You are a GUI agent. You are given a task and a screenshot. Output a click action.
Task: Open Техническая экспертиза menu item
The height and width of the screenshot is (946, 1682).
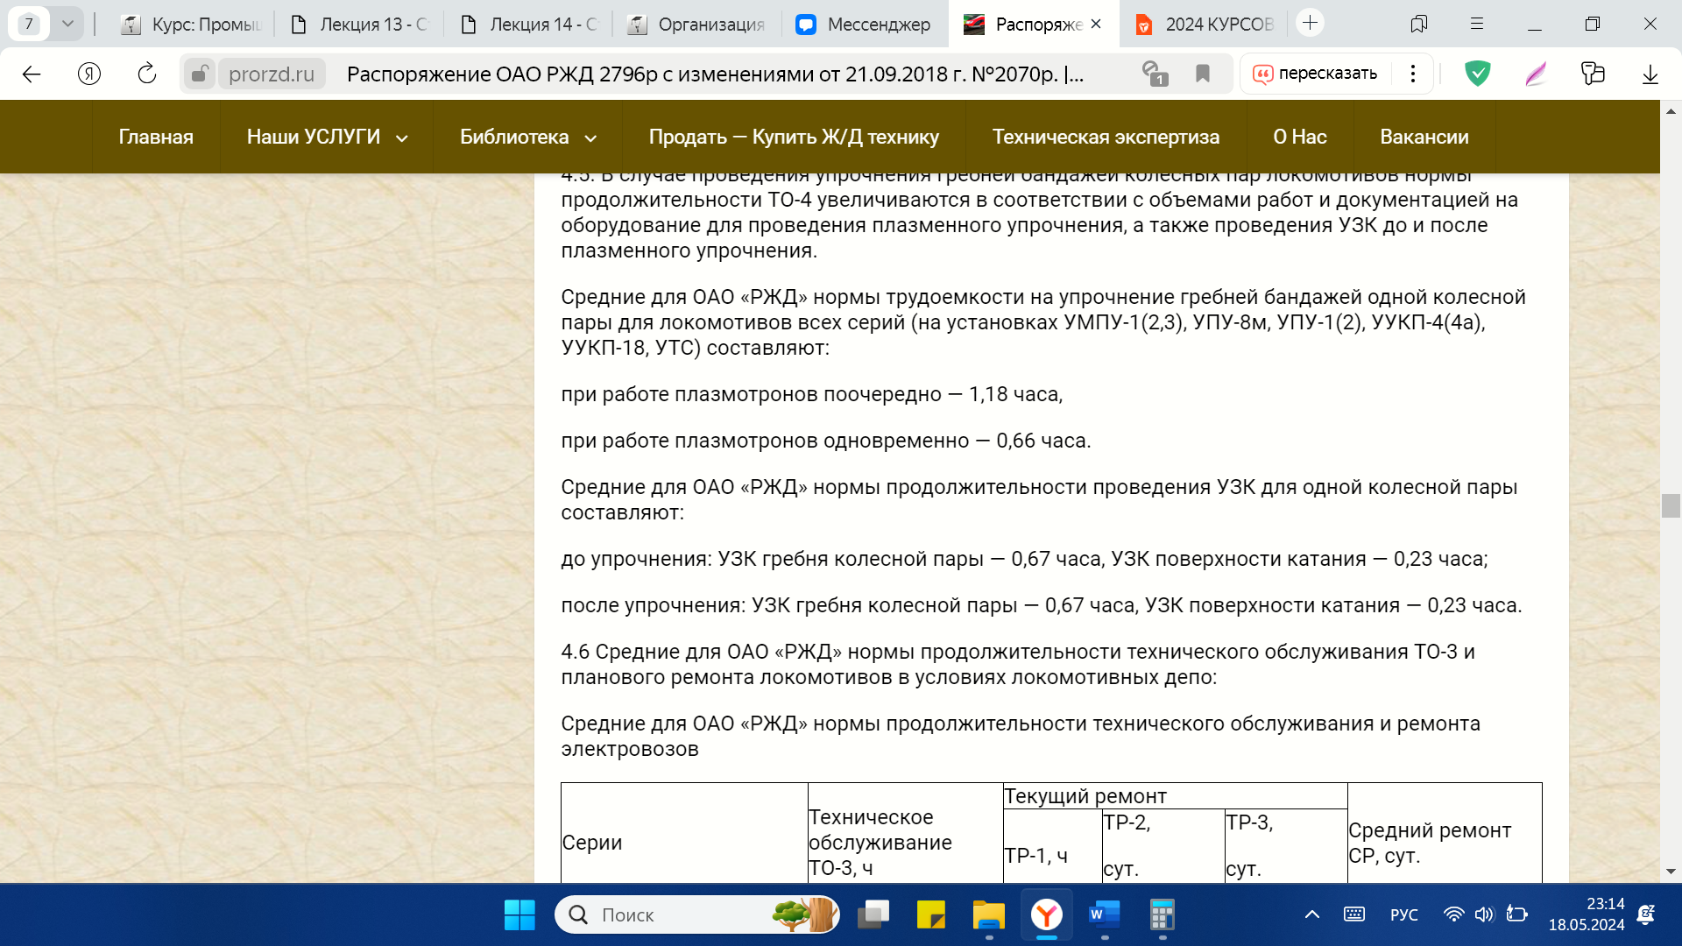[1106, 137]
